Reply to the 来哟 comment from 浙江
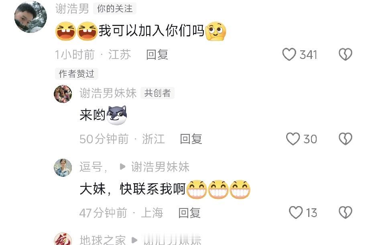Image resolution: width=370 pixels, height=245 pixels. 191,139
